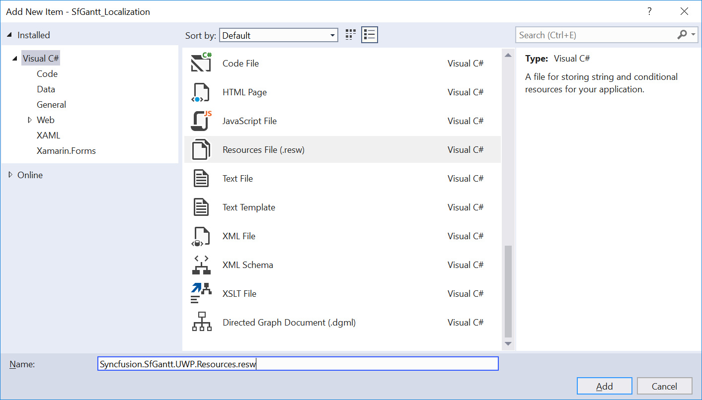Pick the JavaScript File template icon
This screenshot has width=702, height=400.
pyautogui.click(x=201, y=121)
